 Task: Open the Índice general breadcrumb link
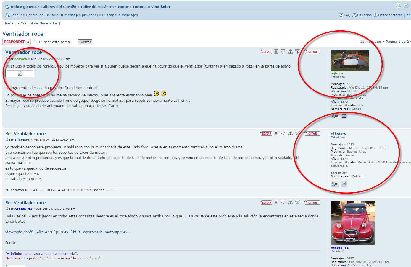tap(23, 7)
